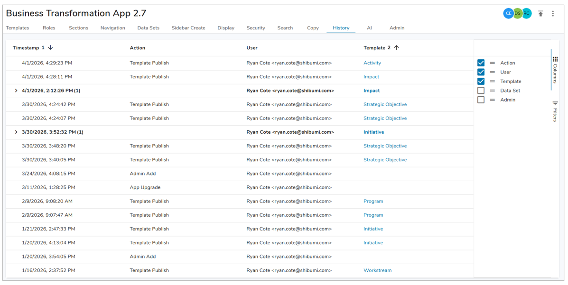568x285 pixels.
Task: Open the Columns side panel tab
Action: coord(555,69)
